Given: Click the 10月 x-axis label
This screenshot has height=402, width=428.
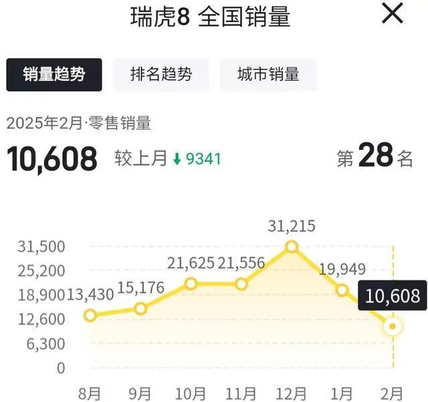Looking at the screenshot, I should [x=191, y=394].
